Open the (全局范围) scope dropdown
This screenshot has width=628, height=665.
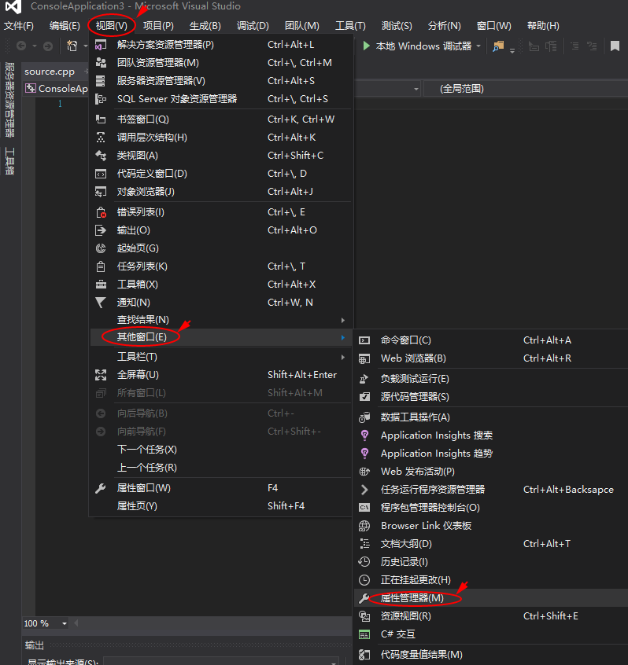(x=527, y=89)
